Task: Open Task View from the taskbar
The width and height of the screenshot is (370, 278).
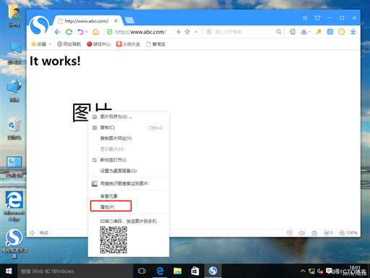Action: point(142,271)
